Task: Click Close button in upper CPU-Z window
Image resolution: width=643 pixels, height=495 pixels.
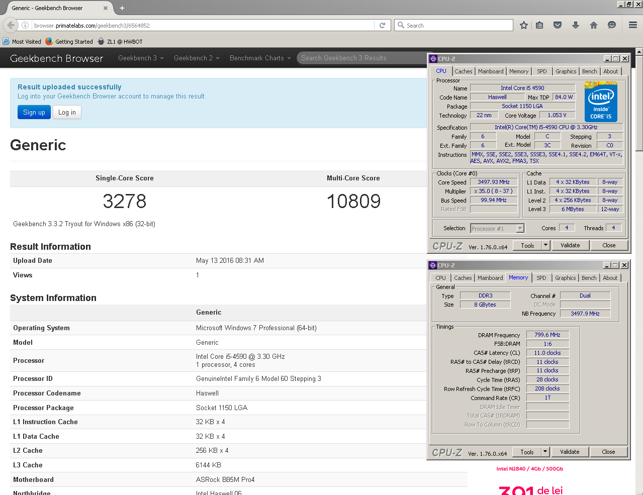Action: [x=609, y=245]
